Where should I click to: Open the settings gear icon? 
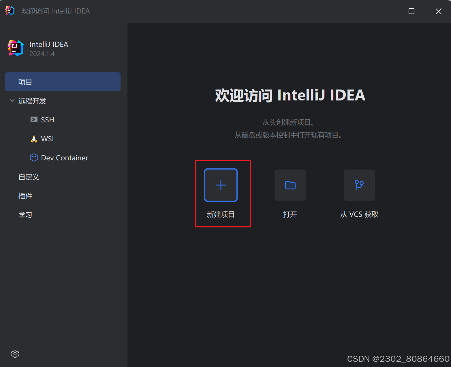(15, 354)
